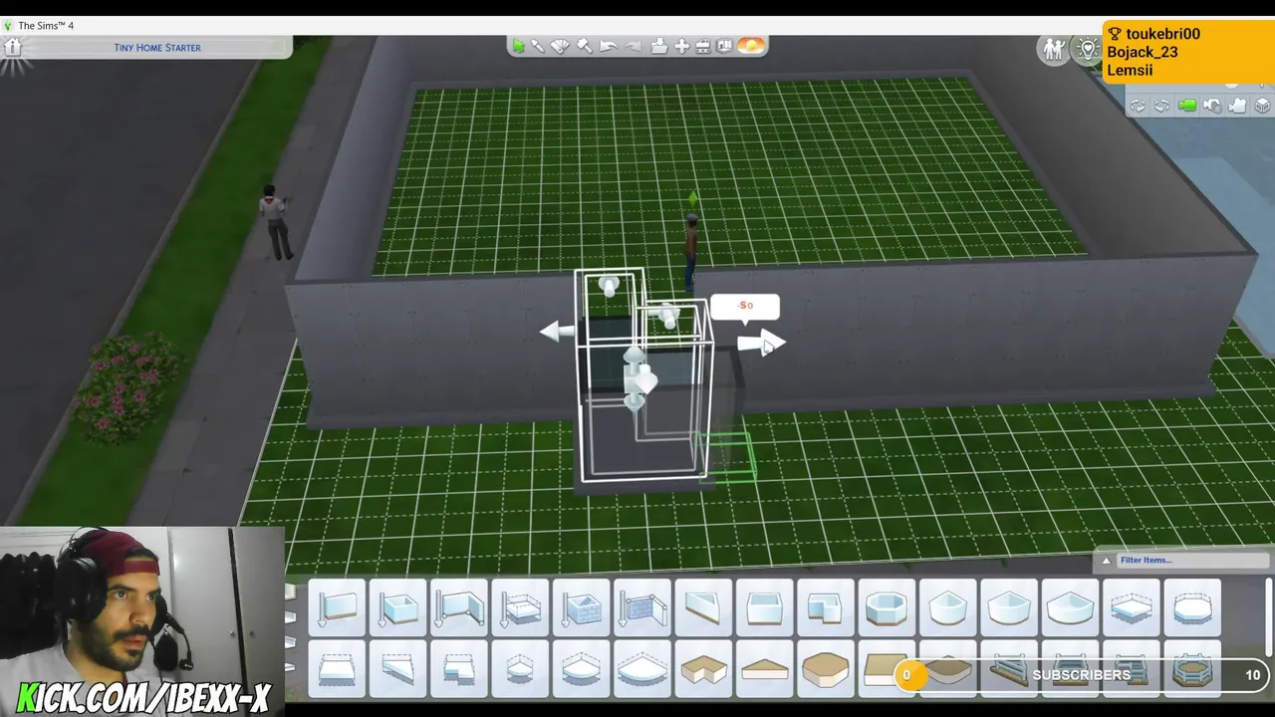Viewport: 1275px width, 717px height.
Task: Select the angled two-wall tool thumbnail
Action: (460, 607)
